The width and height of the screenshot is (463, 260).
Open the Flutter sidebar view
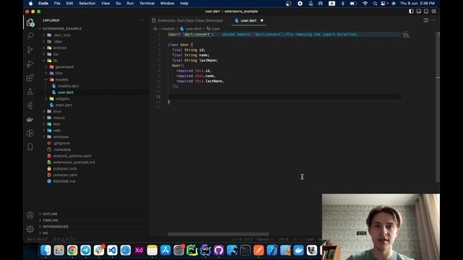[x=30, y=105]
